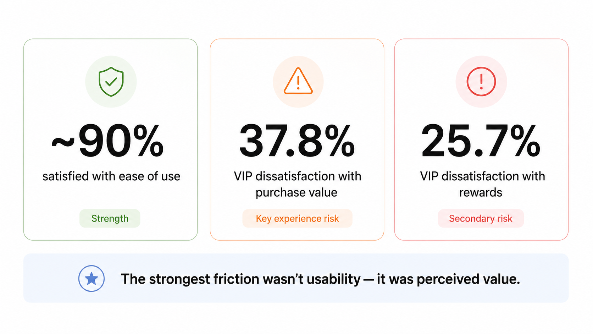Click the orange warning triangle icon
The image size is (593, 334).
298,81
